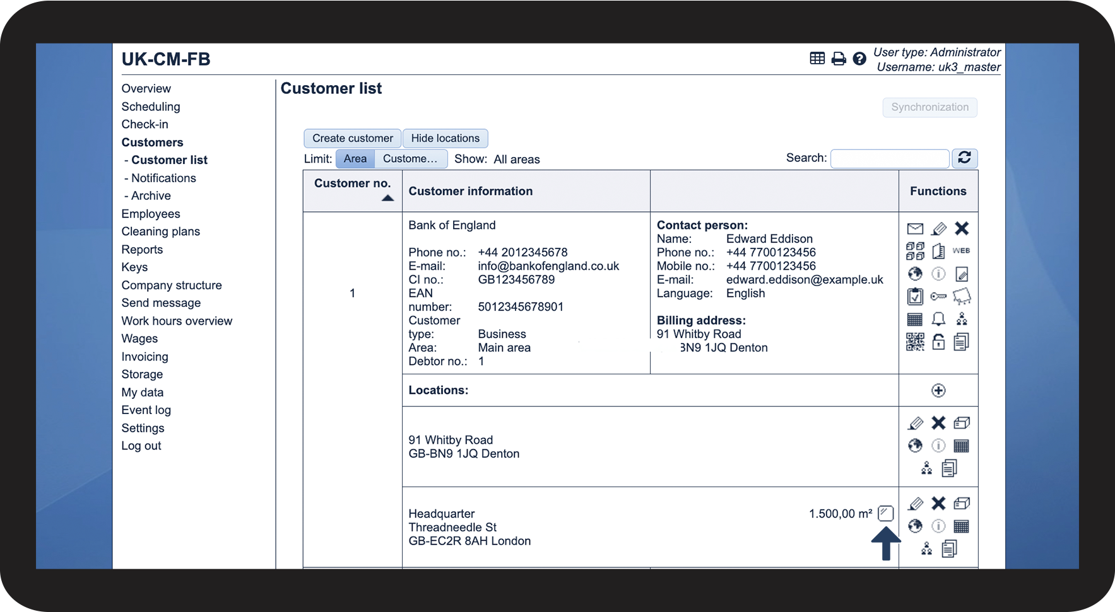
Task: Click the note with pencil icon
Action: tap(962, 274)
